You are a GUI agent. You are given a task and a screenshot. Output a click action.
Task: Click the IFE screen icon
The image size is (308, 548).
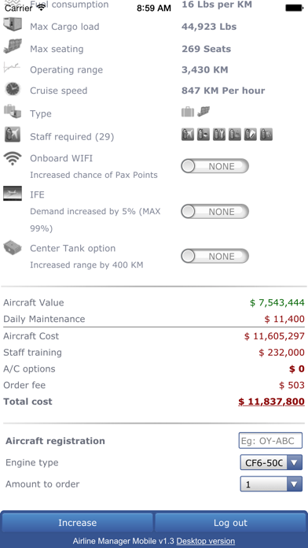(13, 193)
